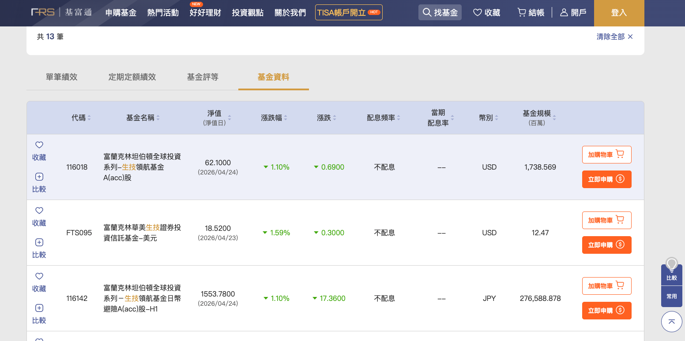This screenshot has height=341, width=685.
Task: Sort by 基金名稱 column
Action: coord(143,118)
